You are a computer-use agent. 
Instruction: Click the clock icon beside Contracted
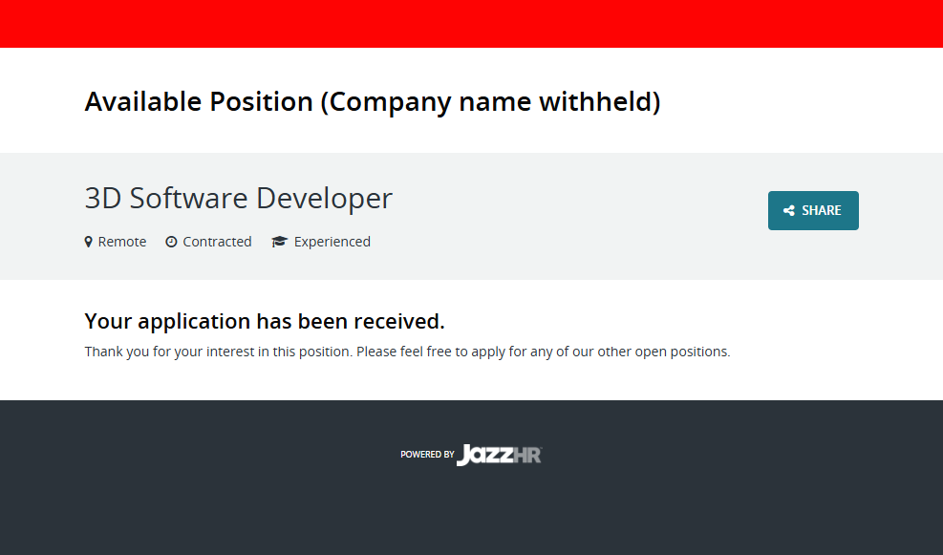[x=171, y=242]
